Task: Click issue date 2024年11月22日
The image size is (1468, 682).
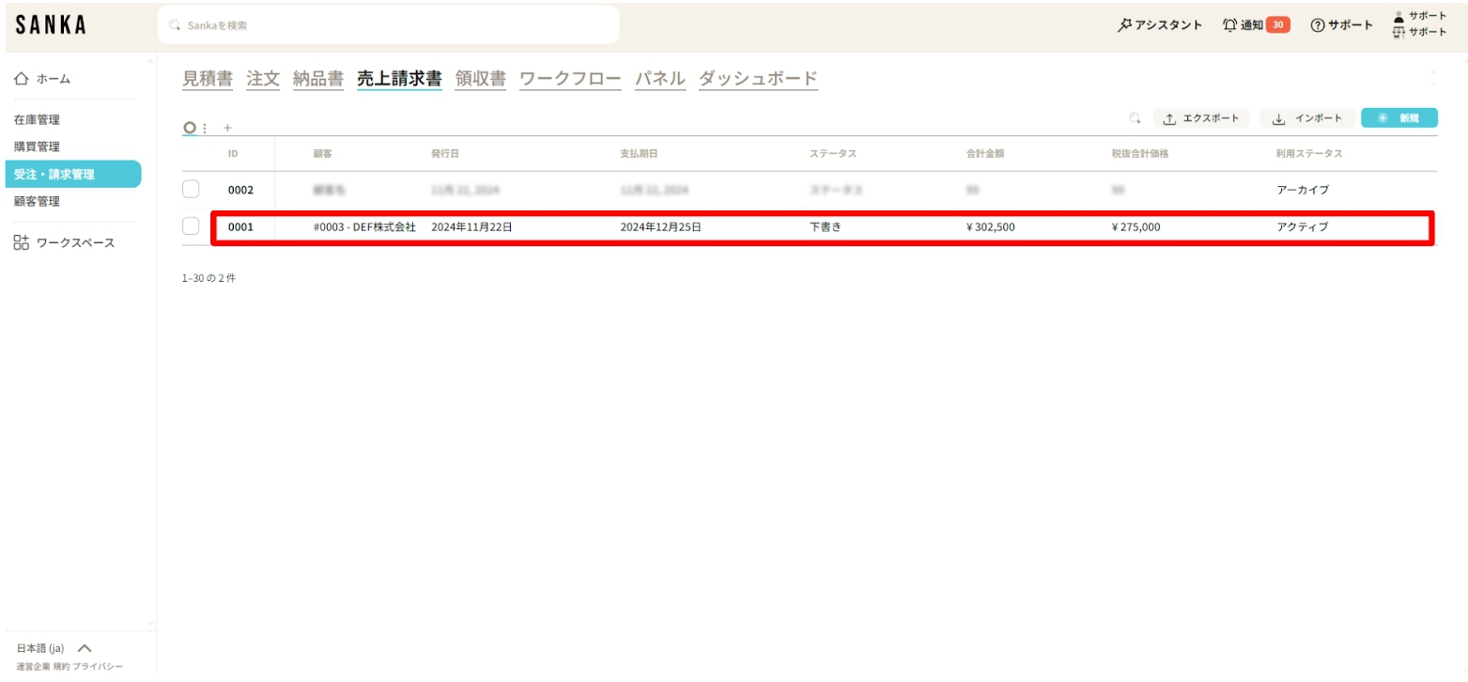Action: click(471, 226)
